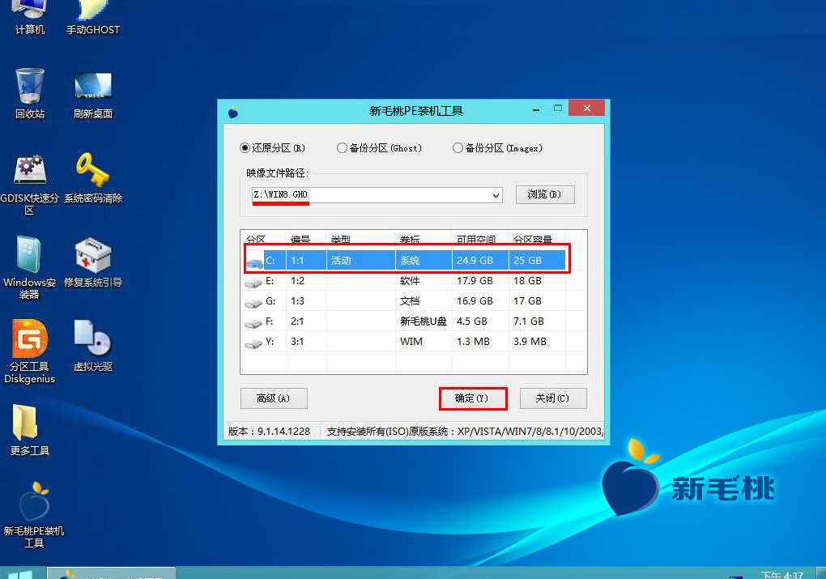The height and width of the screenshot is (579, 826).
Task: Open 修复系统引导 first-aid icon
Action: point(92,262)
